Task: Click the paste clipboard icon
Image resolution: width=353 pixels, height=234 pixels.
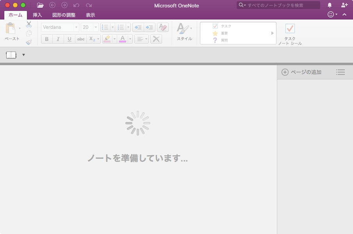Action: coord(11,28)
